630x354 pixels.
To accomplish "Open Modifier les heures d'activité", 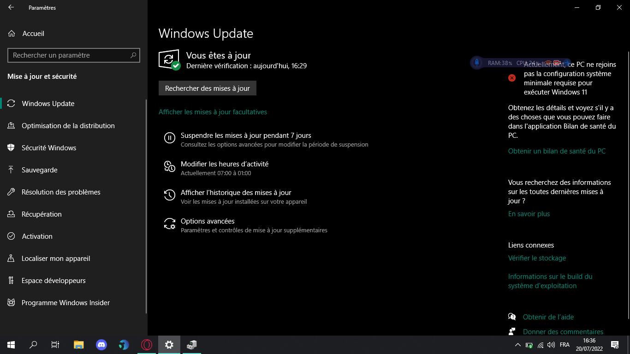I will (x=225, y=164).
